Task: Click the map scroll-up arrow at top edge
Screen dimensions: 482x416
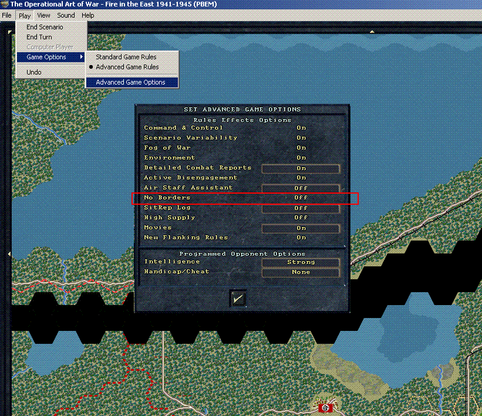Action: (x=372, y=31)
